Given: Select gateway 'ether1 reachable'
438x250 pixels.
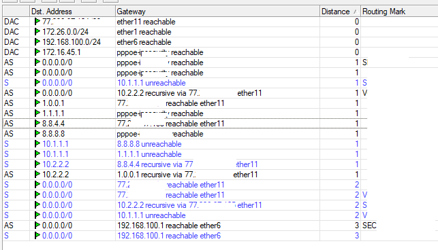Looking at the screenshot, I should 144,32.
